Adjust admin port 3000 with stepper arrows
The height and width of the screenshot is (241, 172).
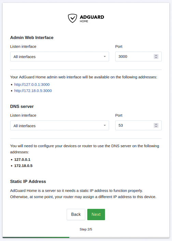pyautogui.click(x=156, y=56)
